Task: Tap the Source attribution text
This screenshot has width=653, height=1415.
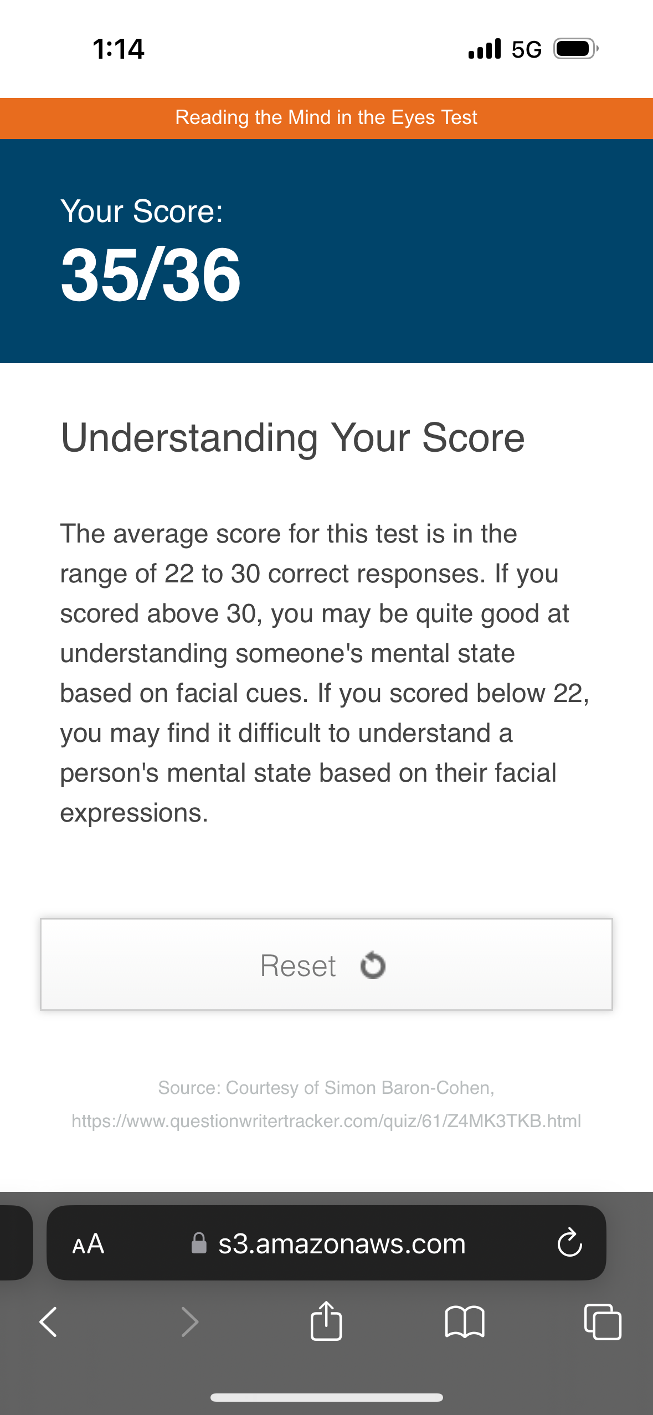Action: click(x=326, y=1088)
